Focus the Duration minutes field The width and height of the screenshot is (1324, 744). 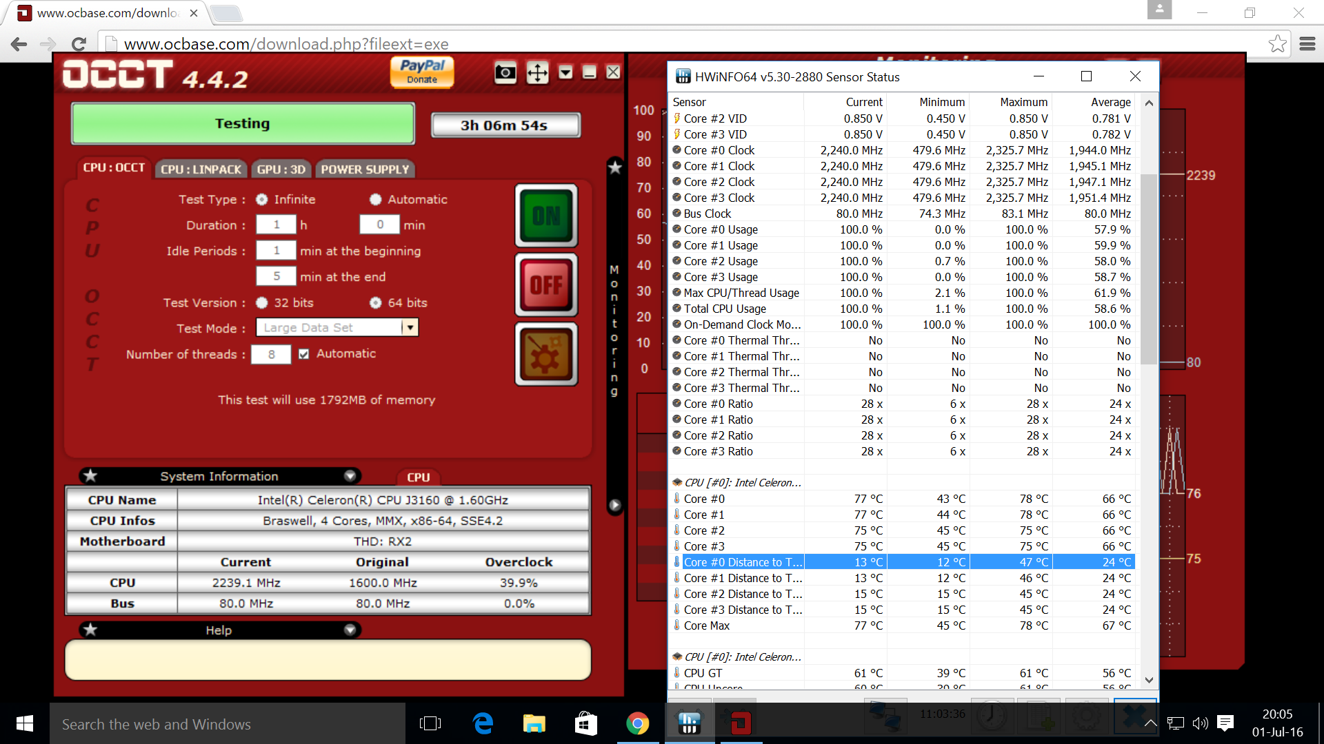click(379, 225)
